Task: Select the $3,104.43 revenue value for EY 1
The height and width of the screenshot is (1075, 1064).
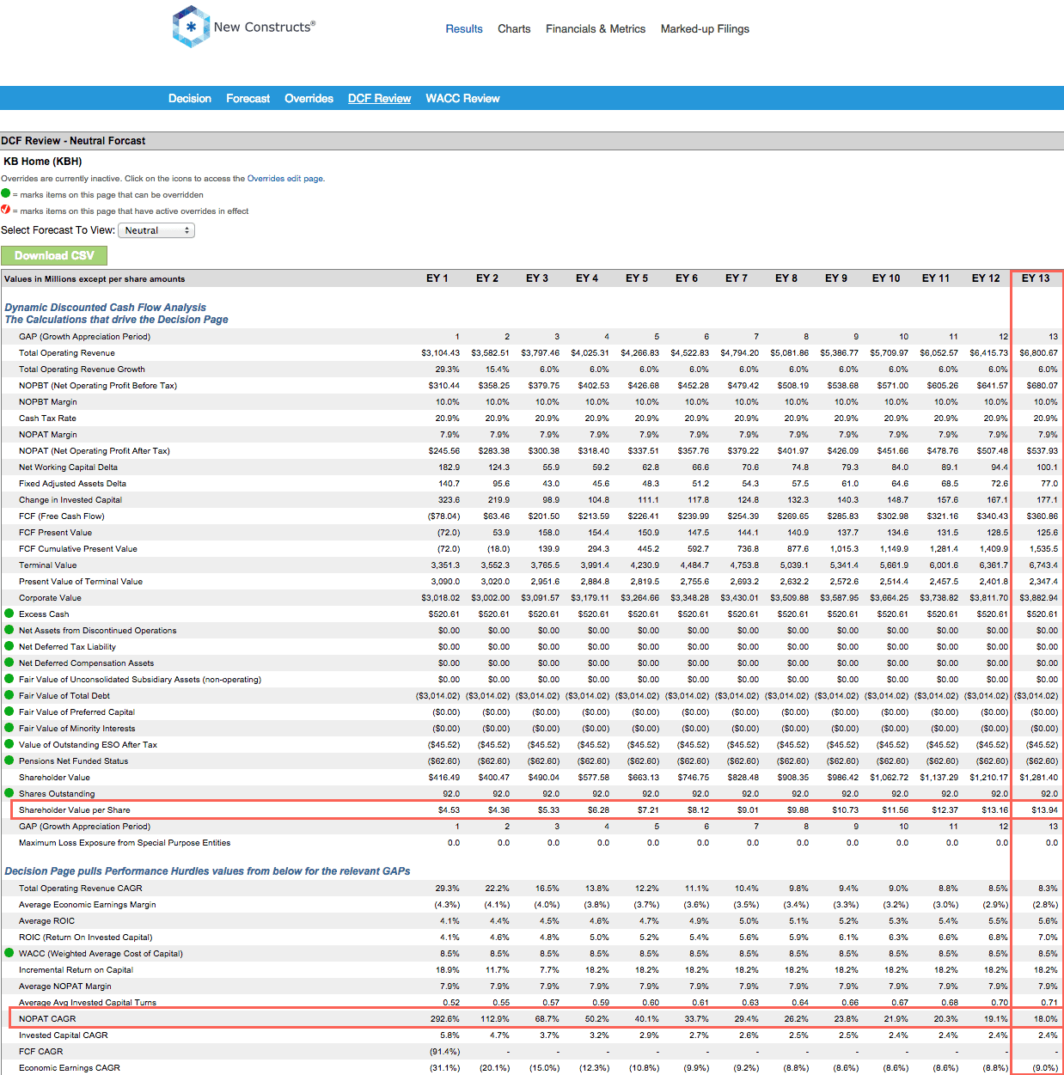Action: coord(441,353)
